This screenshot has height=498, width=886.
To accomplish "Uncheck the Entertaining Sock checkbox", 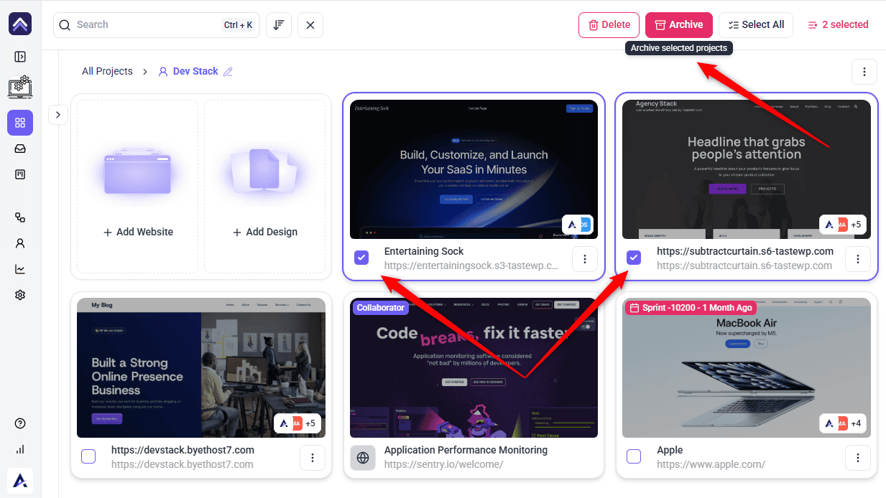I will click(x=361, y=258).
